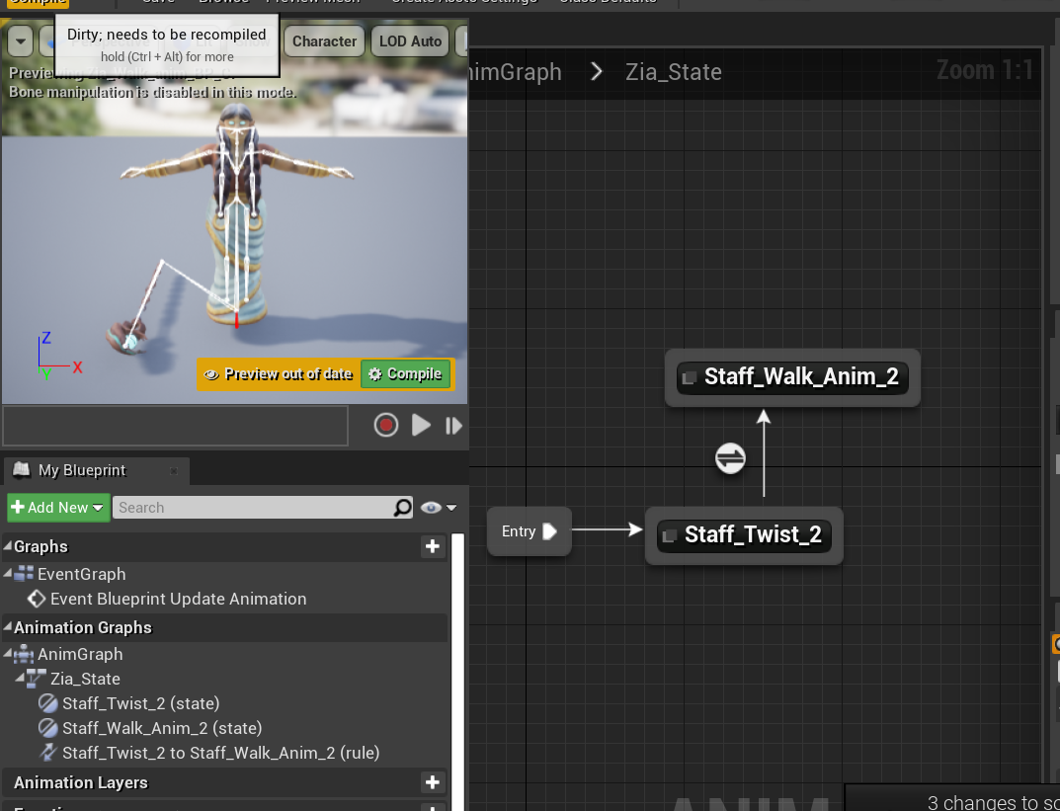
Task: Click the green Compile button in viewport
Action: pos(405,373)
